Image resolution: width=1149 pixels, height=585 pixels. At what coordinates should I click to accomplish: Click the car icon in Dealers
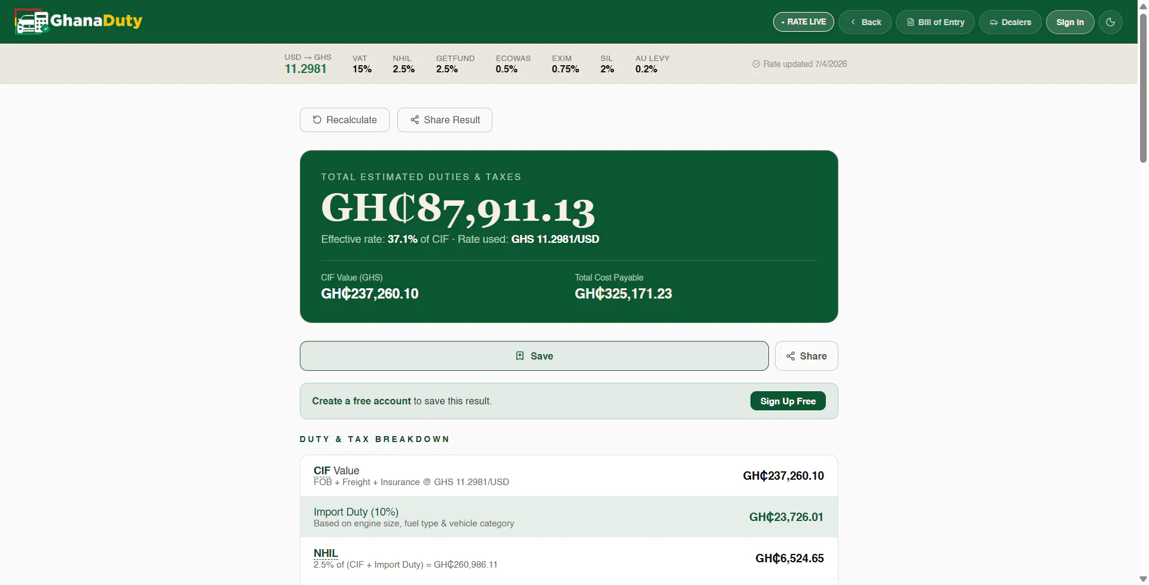pyautogui.click(x=994, y=22)
